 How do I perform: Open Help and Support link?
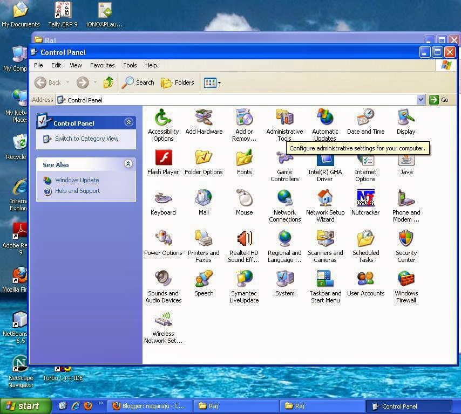point(78,191)
